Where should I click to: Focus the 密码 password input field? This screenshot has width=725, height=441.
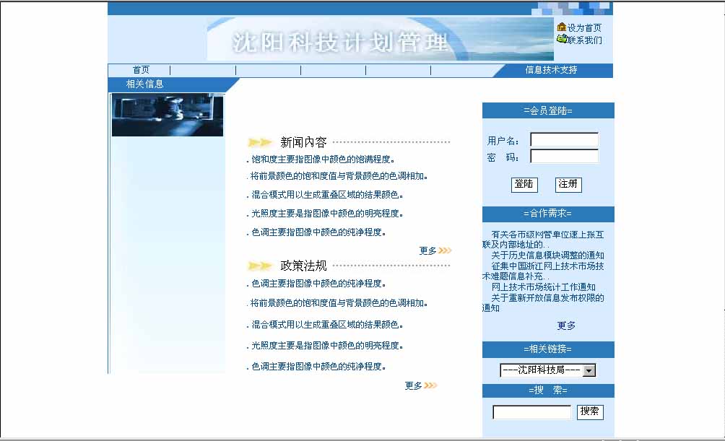(x=564, y=157)
